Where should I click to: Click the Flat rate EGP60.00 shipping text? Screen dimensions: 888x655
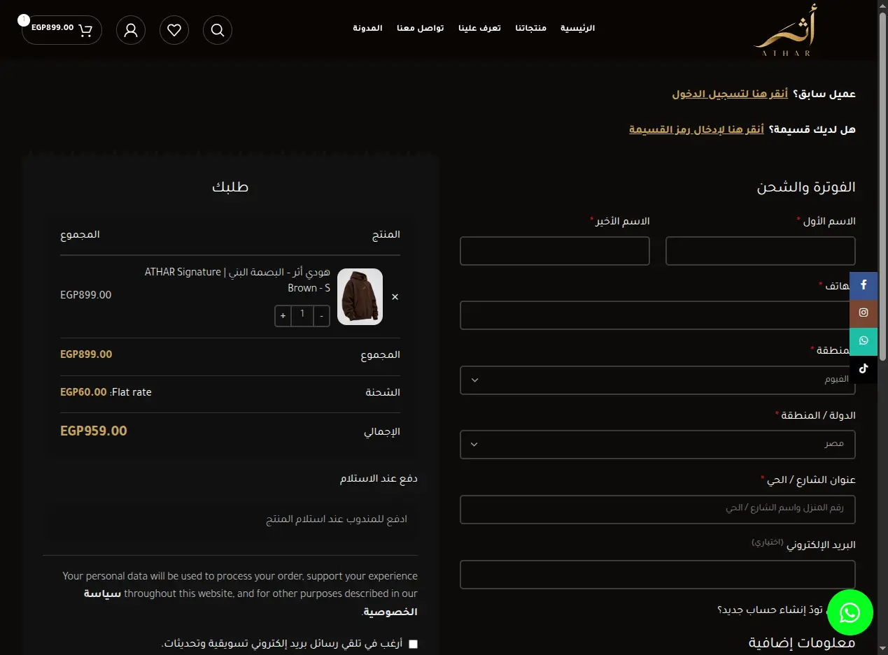tap(106, 392)
